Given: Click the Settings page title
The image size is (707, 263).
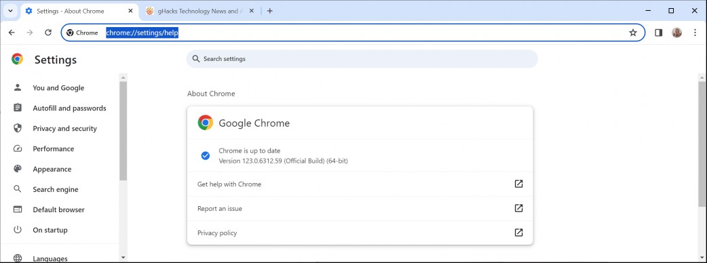Looking at the screenshot, I should click(x=56, y=60).
